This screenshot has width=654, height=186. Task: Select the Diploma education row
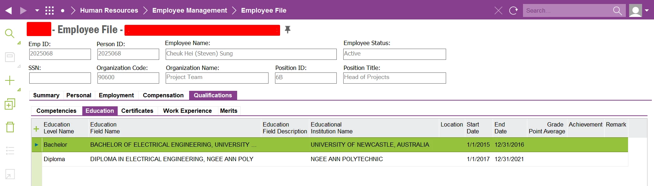pyautogui.click(x=54, y=159)
